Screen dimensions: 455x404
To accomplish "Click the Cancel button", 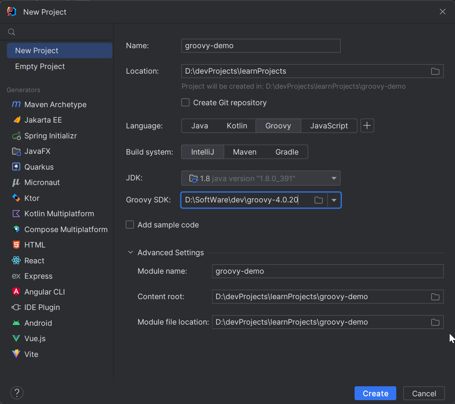I will tap(424, 393).
